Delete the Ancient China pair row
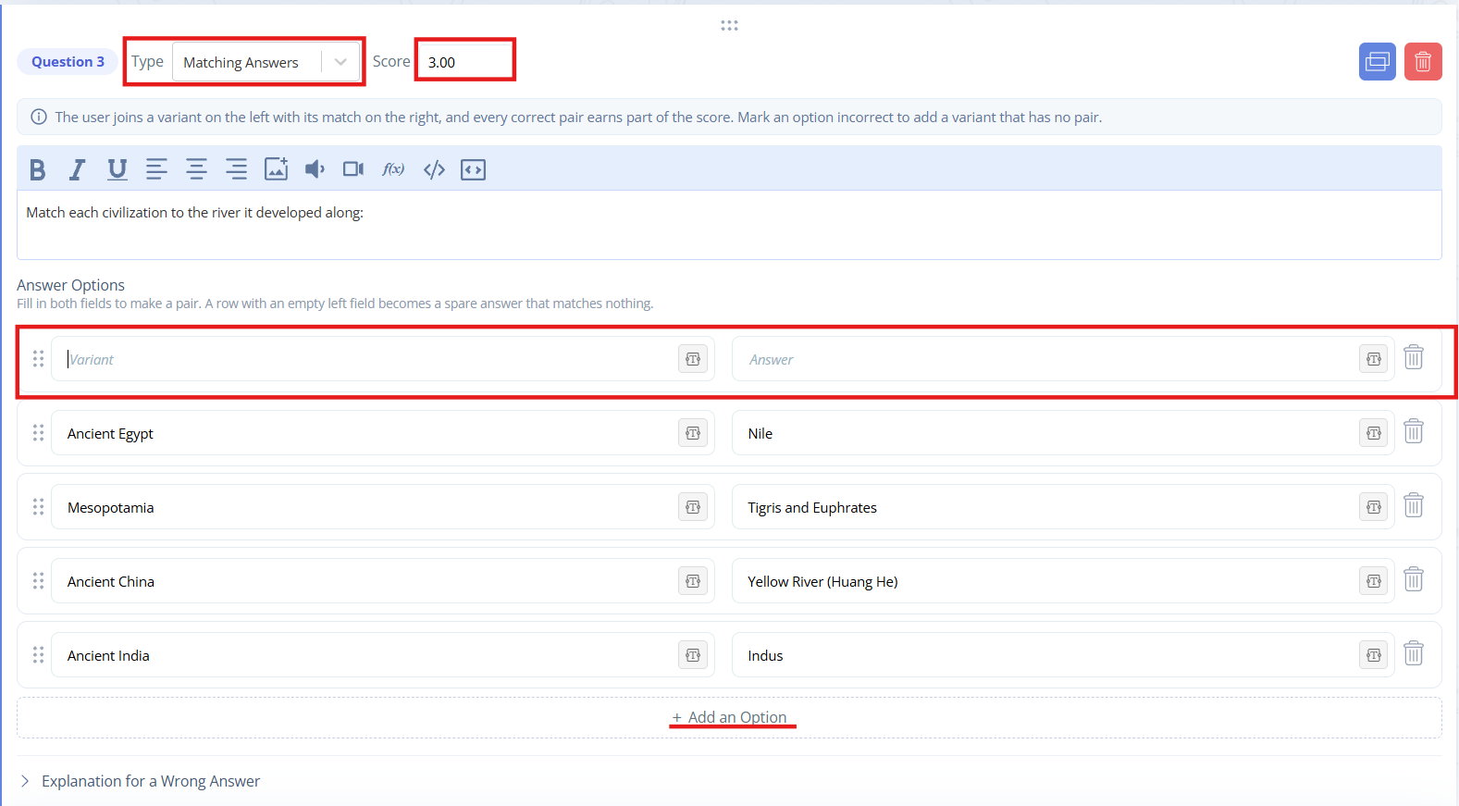1459x806 pixels. pos(1413,579)
